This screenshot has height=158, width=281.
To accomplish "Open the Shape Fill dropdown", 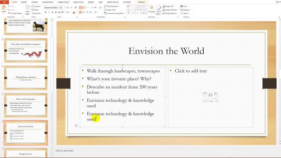I will click(x=168, y=6).
